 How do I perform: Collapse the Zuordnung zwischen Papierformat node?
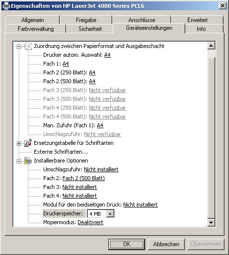pyautogui.click(x=19, y=46)
